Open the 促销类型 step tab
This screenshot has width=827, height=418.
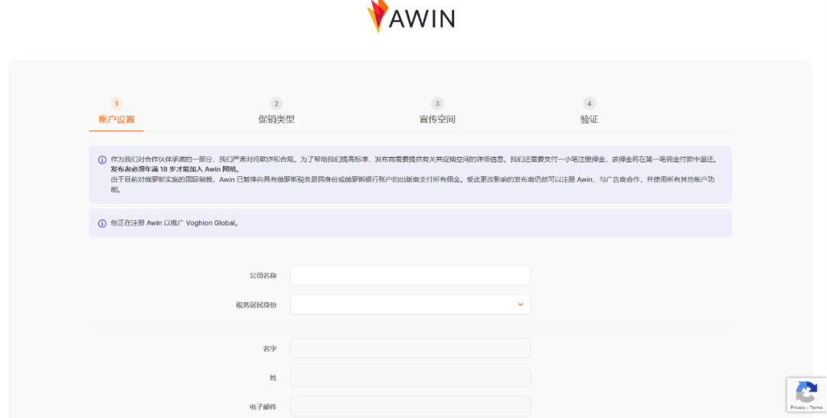pyautogui.click(x=276, y=119)
